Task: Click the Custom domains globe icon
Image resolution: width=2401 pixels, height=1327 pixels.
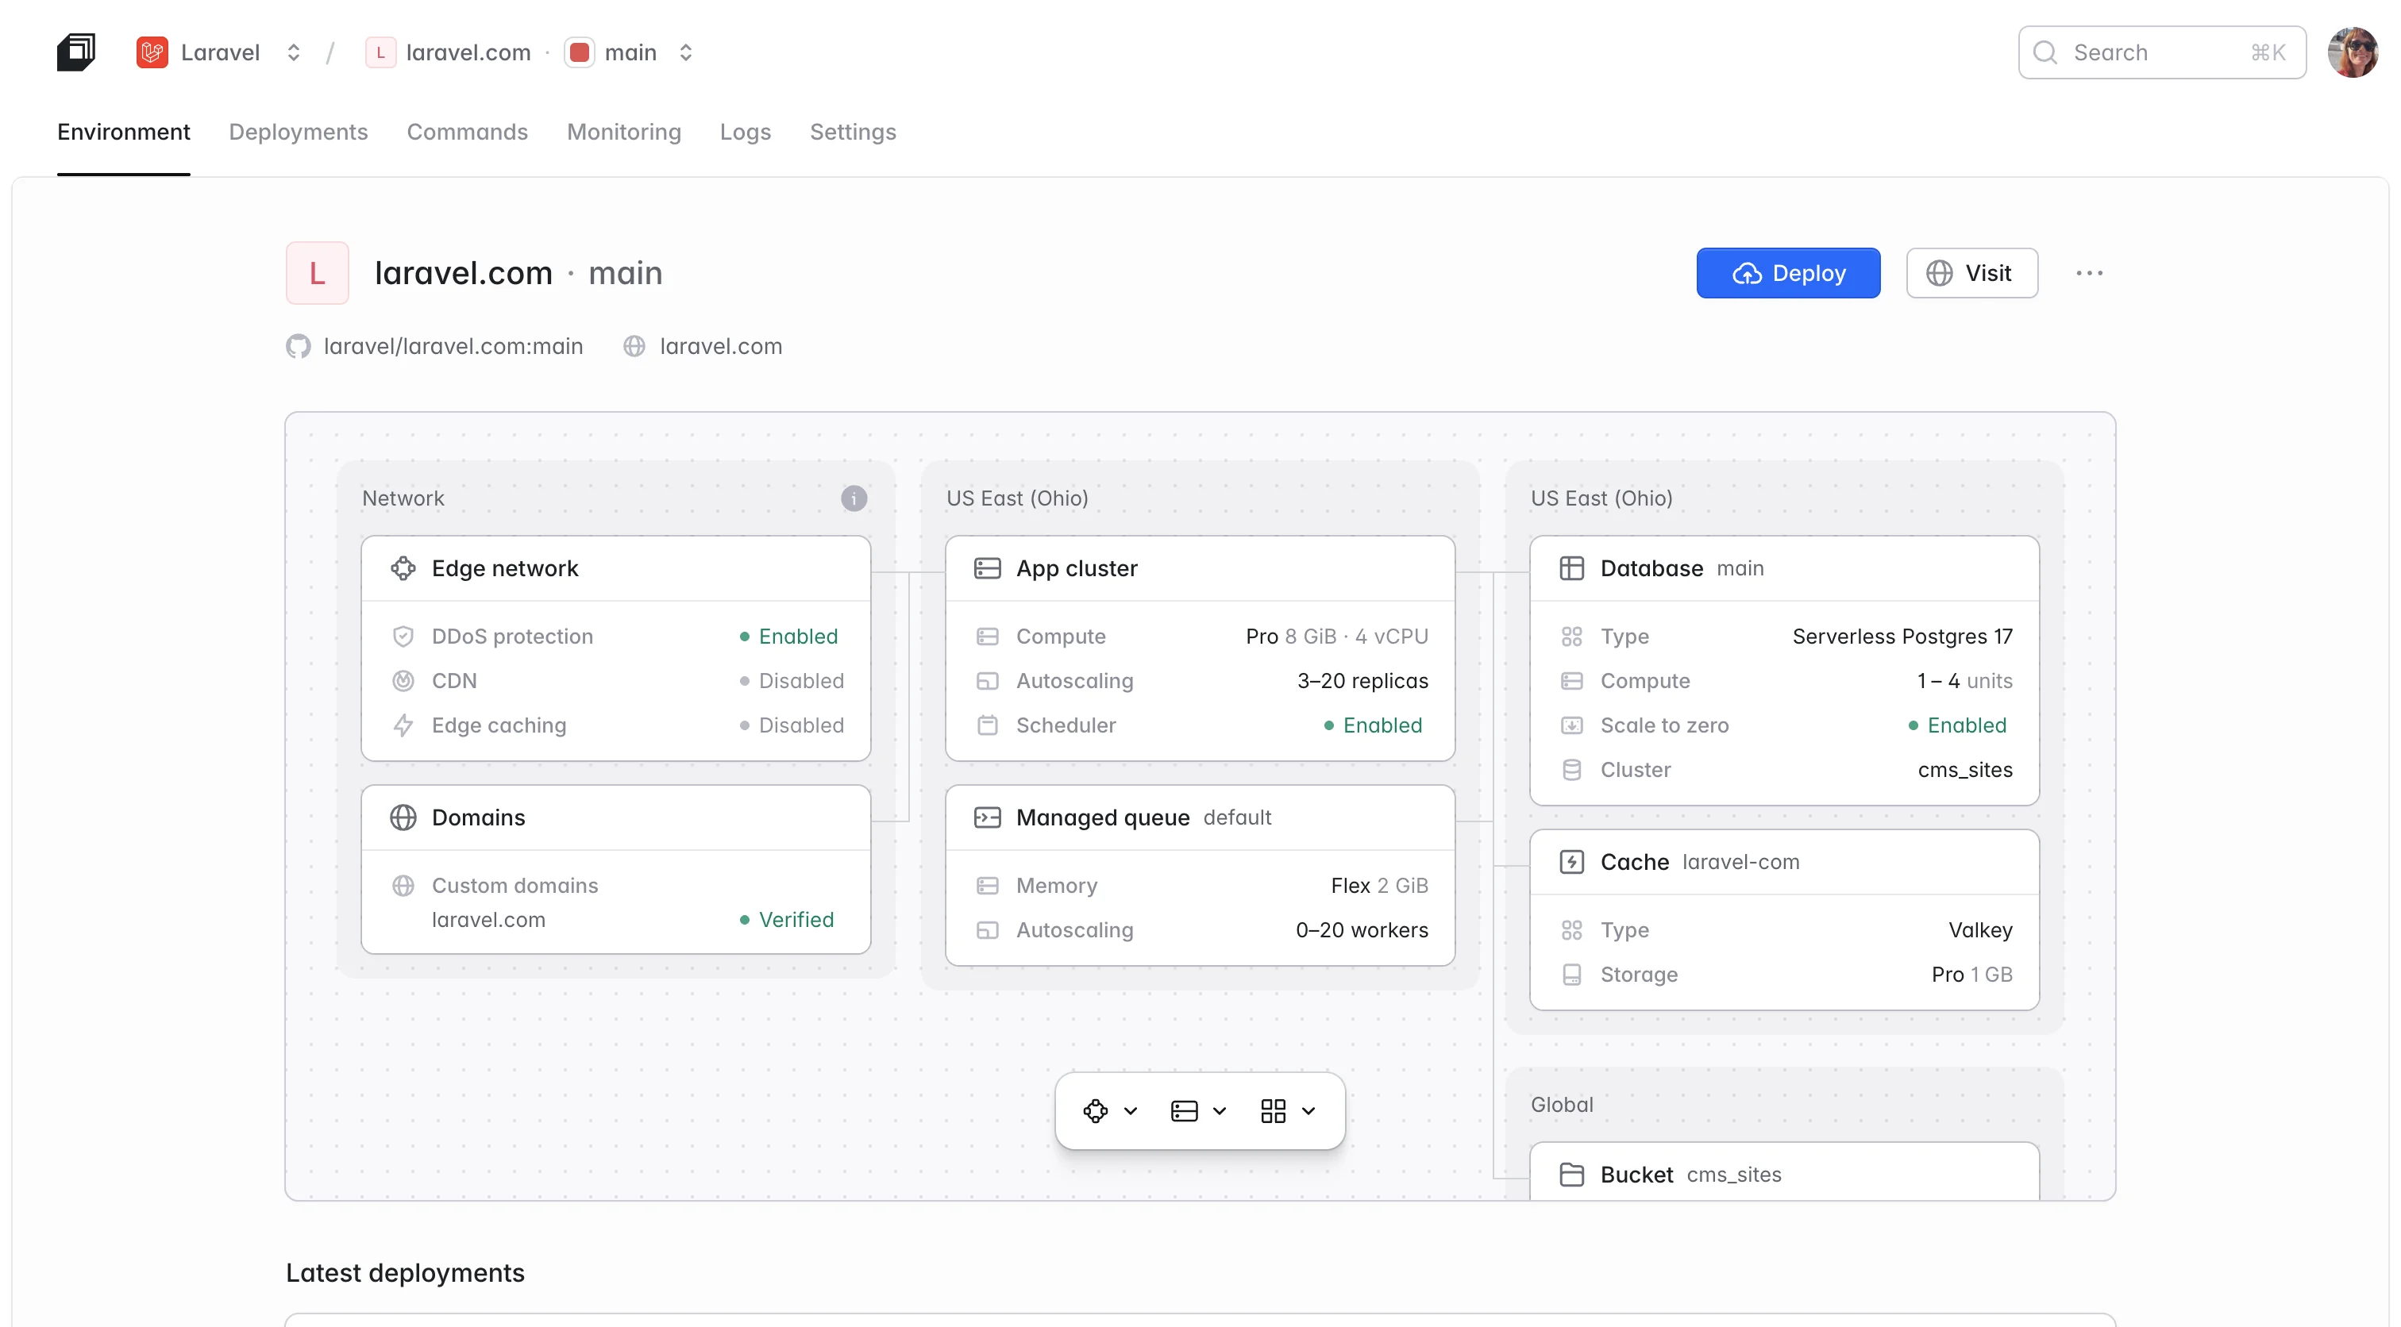Action: point(403,885)
